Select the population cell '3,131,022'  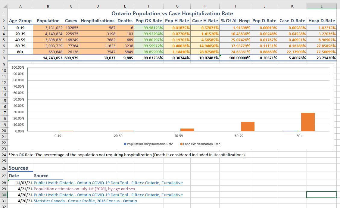pyautogui.click(x=48, y=28)
